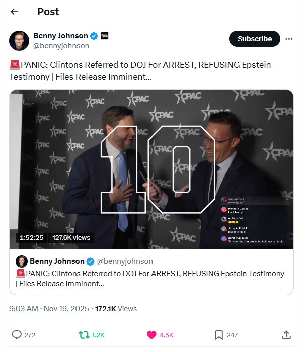
Task: Open Benny Johnson's profile picture
Action: pyautogui.click(x=19, y=40)
